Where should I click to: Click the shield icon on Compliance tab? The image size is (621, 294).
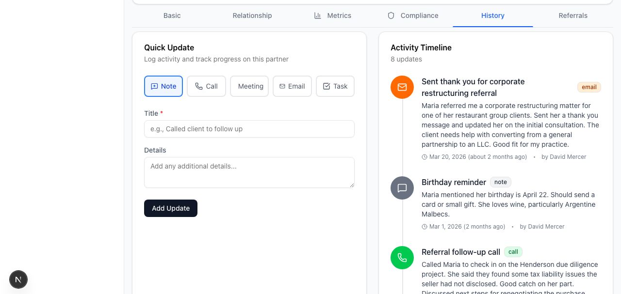tap(391, 15)
